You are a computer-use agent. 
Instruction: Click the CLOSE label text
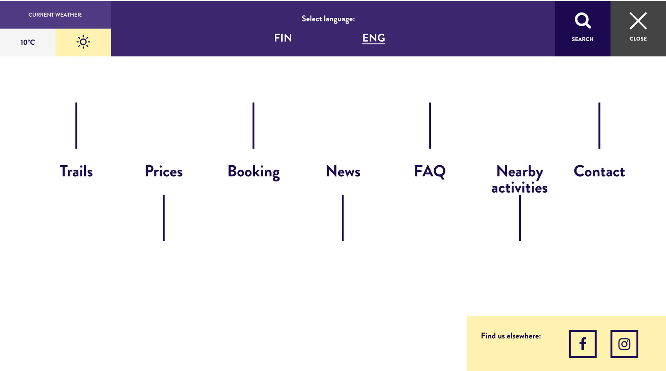click(x=638, y=39)
